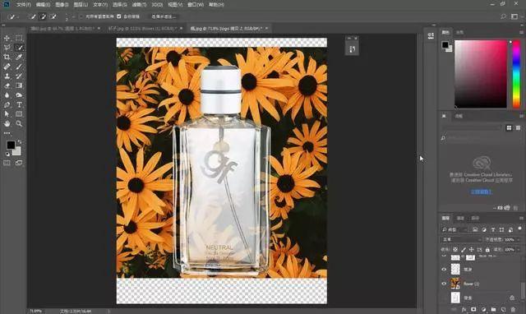Click the add layer mask icon
Viewport: 526px width, 314px height.
[x=473, y=309]
